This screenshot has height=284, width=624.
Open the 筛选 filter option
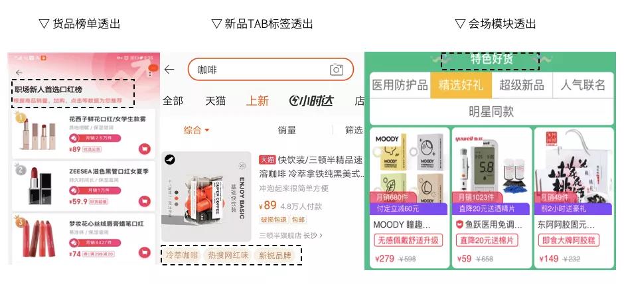[x=353, y=130]
